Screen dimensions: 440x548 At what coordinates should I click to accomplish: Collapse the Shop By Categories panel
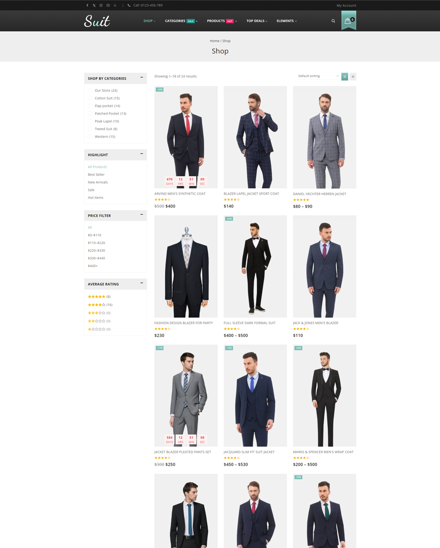[x=141, y=78]
